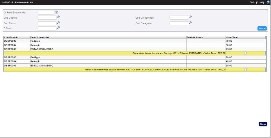The width and height of the screenshot is (271, 138).
Task: Select the Cod Colaborador text field
Action: coord(179,18)
